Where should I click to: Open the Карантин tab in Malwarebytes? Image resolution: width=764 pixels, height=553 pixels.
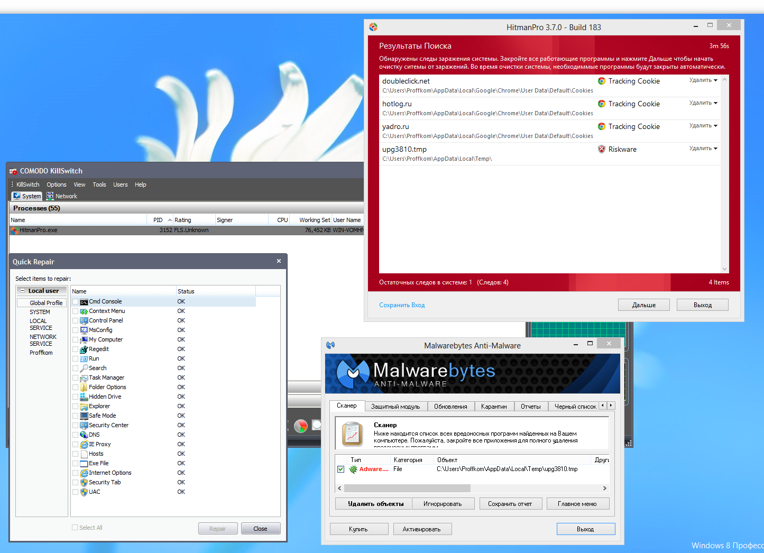pyautogui.click(x=494, y=407)
